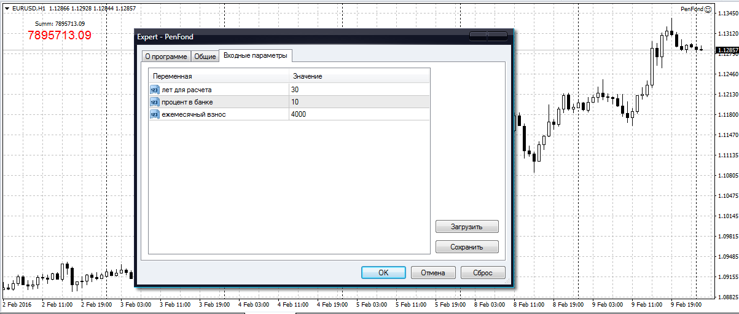Click the 1.13450 price scale label
The image size is (739, 314).
(x=728, y=14)
